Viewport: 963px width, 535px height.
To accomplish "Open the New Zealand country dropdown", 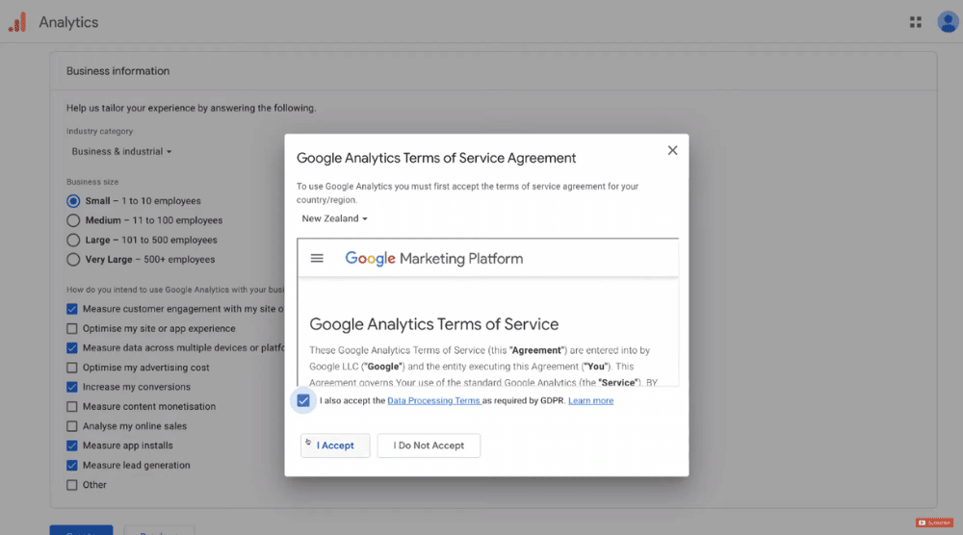I will (x=334, y=218).
